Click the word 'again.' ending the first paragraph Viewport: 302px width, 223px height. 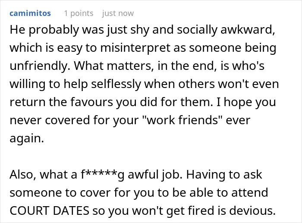pyautogui.click(x=27, y=138)
